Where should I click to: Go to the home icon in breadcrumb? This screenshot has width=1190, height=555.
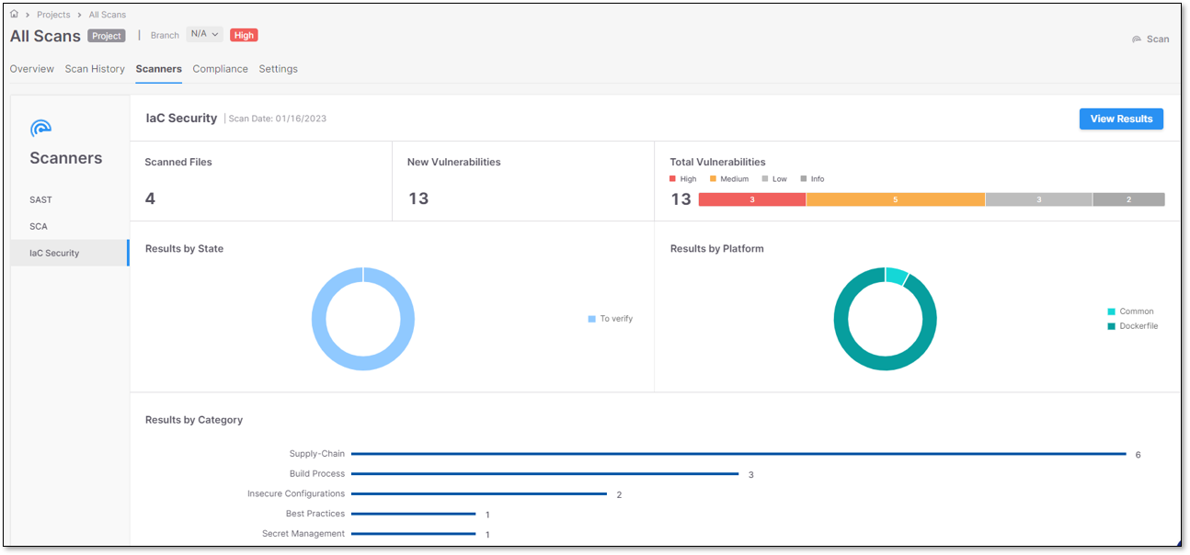(x=14, y=15)
